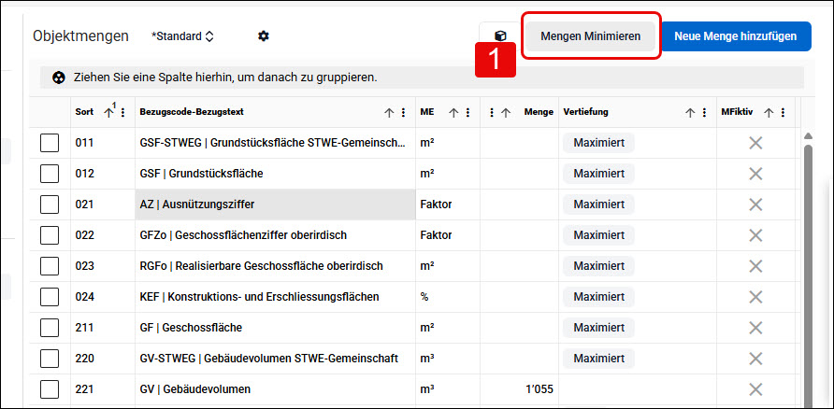
Task: Tick checkbox for row 023 RGFo
Action: click(50, 266)
